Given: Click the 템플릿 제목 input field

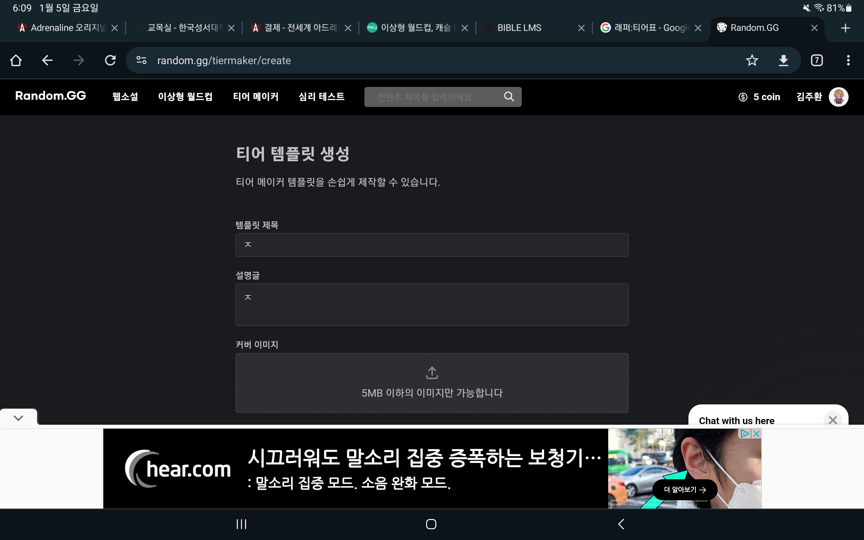Looking at the screenshot, I should point(432,245).
